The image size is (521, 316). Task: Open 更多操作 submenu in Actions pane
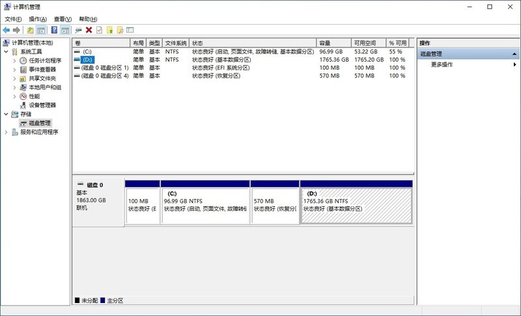tap(468, 64)
